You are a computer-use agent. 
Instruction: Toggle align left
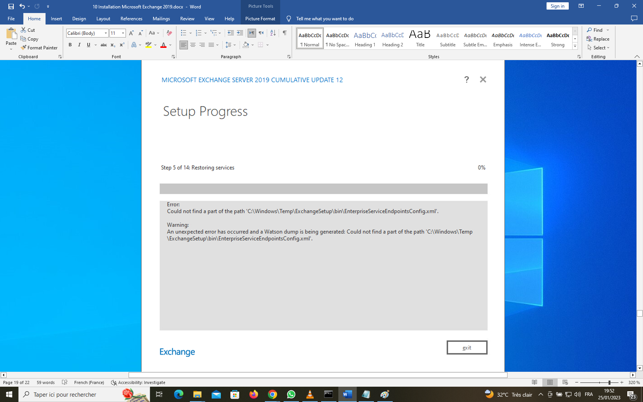(x=184, y=45)
